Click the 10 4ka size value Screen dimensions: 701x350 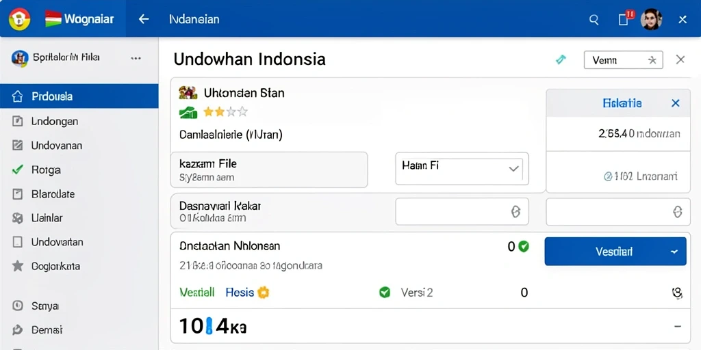click(x=213, y=327)
